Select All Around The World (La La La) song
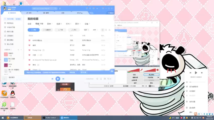Image resolution: width=214 pixels, height=120 pixels. coord(44,60)
